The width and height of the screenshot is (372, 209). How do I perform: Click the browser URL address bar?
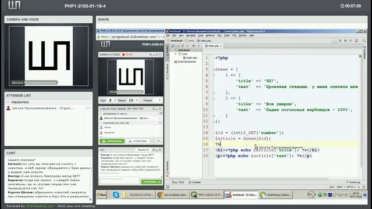click(132, 37)
